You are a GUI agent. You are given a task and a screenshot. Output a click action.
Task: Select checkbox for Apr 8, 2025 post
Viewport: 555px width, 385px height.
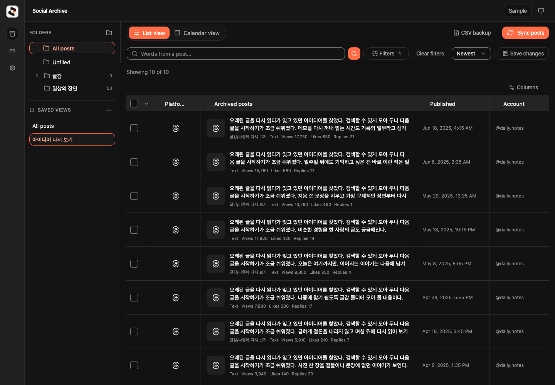pyautogui.click(x=134, y=365)
